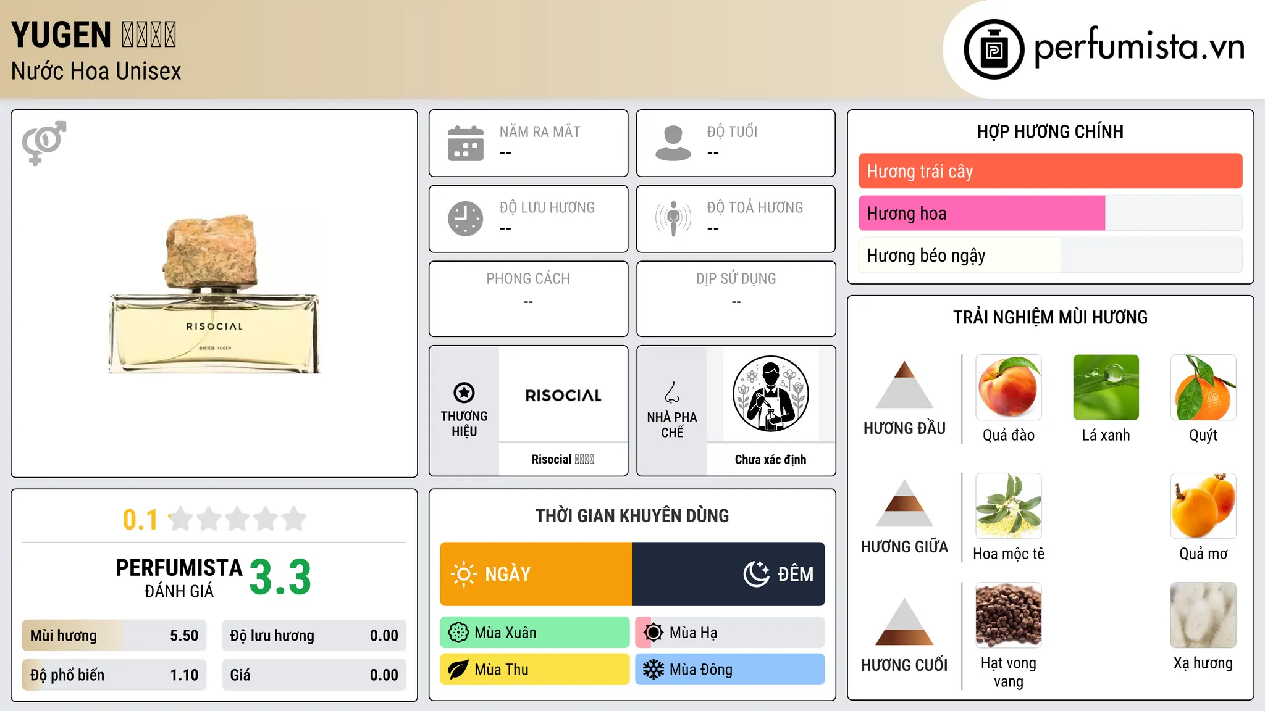The image size is (1265, 711).
Task: Click the Hoa mộc tê osmanthus note image
Action: coord(1009,506)
